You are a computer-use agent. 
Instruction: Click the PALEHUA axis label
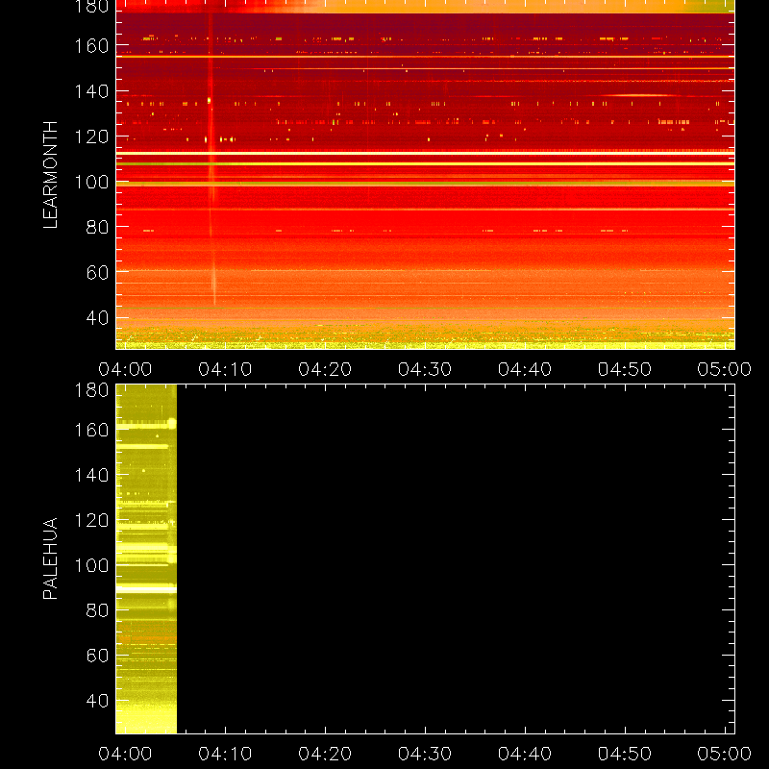(51, 558)
